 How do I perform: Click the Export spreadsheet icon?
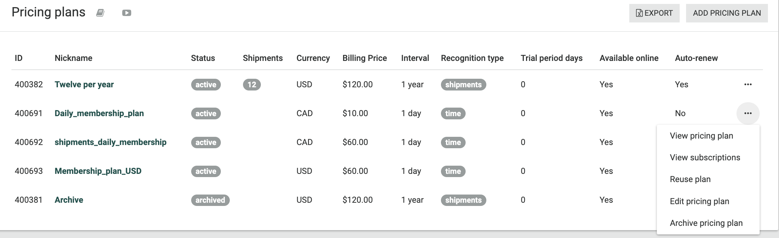(x=639, y=13)
